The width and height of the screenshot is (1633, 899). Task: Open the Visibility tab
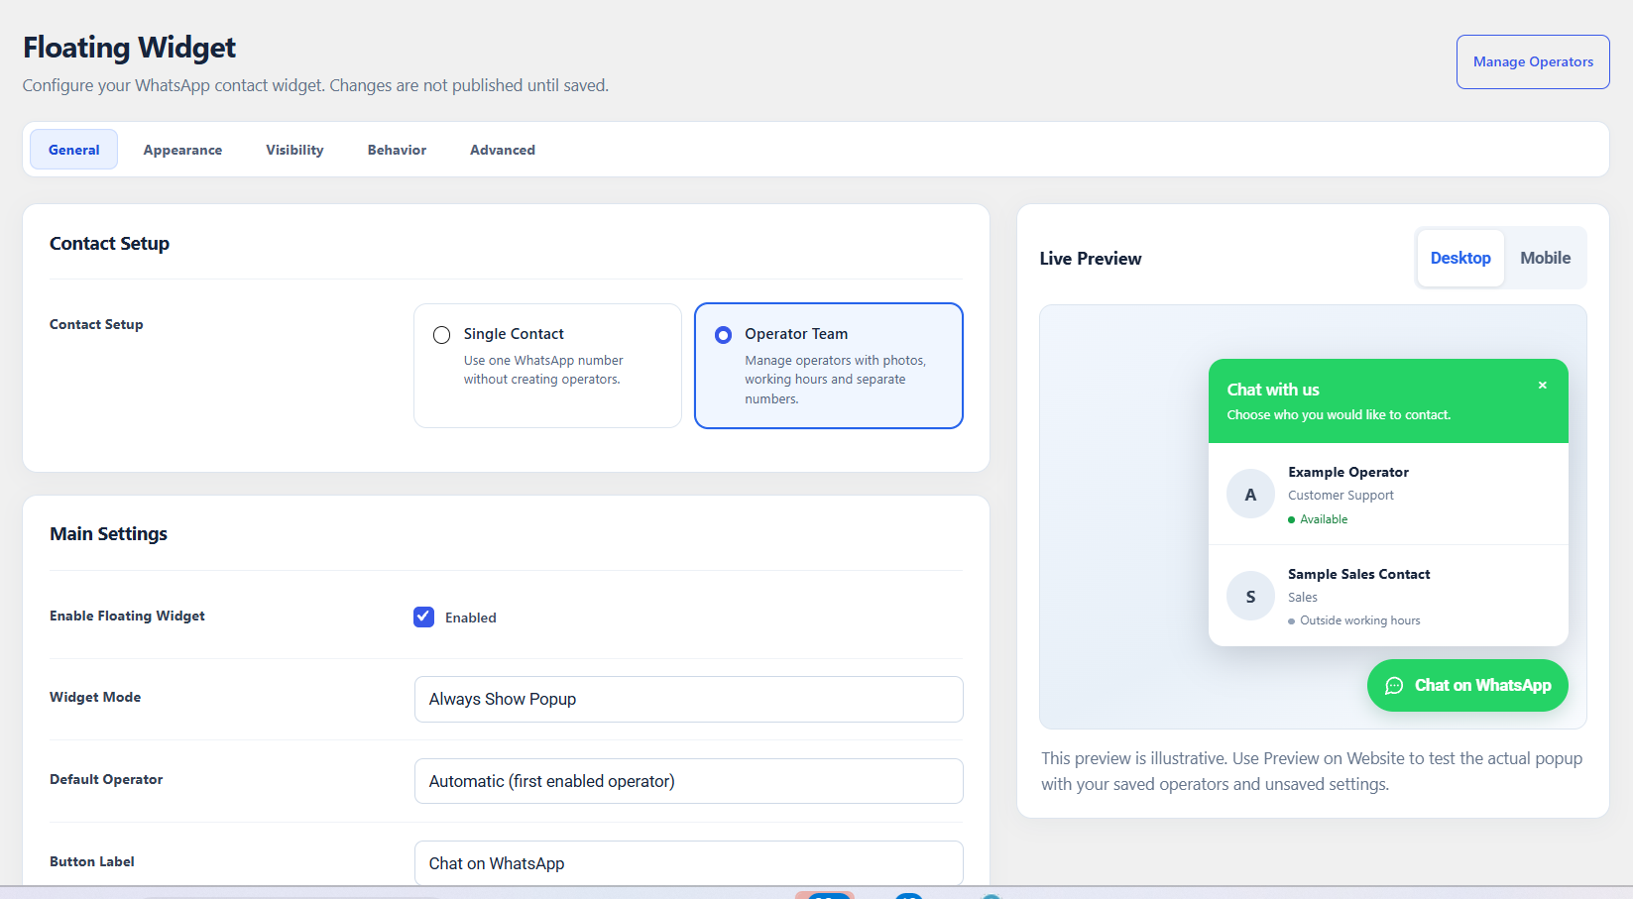(294, 150)
